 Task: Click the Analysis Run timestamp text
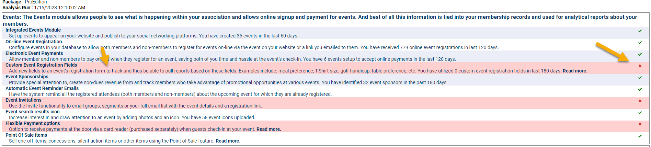click(59, 8)
